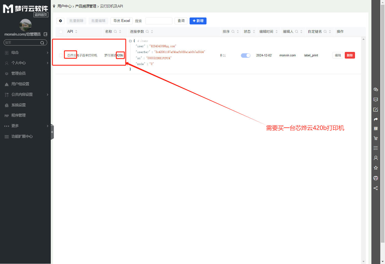385x264 pixels.
Task: Click the 自定键名 column search icon
Action: pos(325,32)
